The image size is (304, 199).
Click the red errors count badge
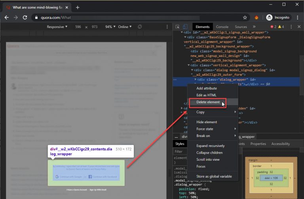274,27
